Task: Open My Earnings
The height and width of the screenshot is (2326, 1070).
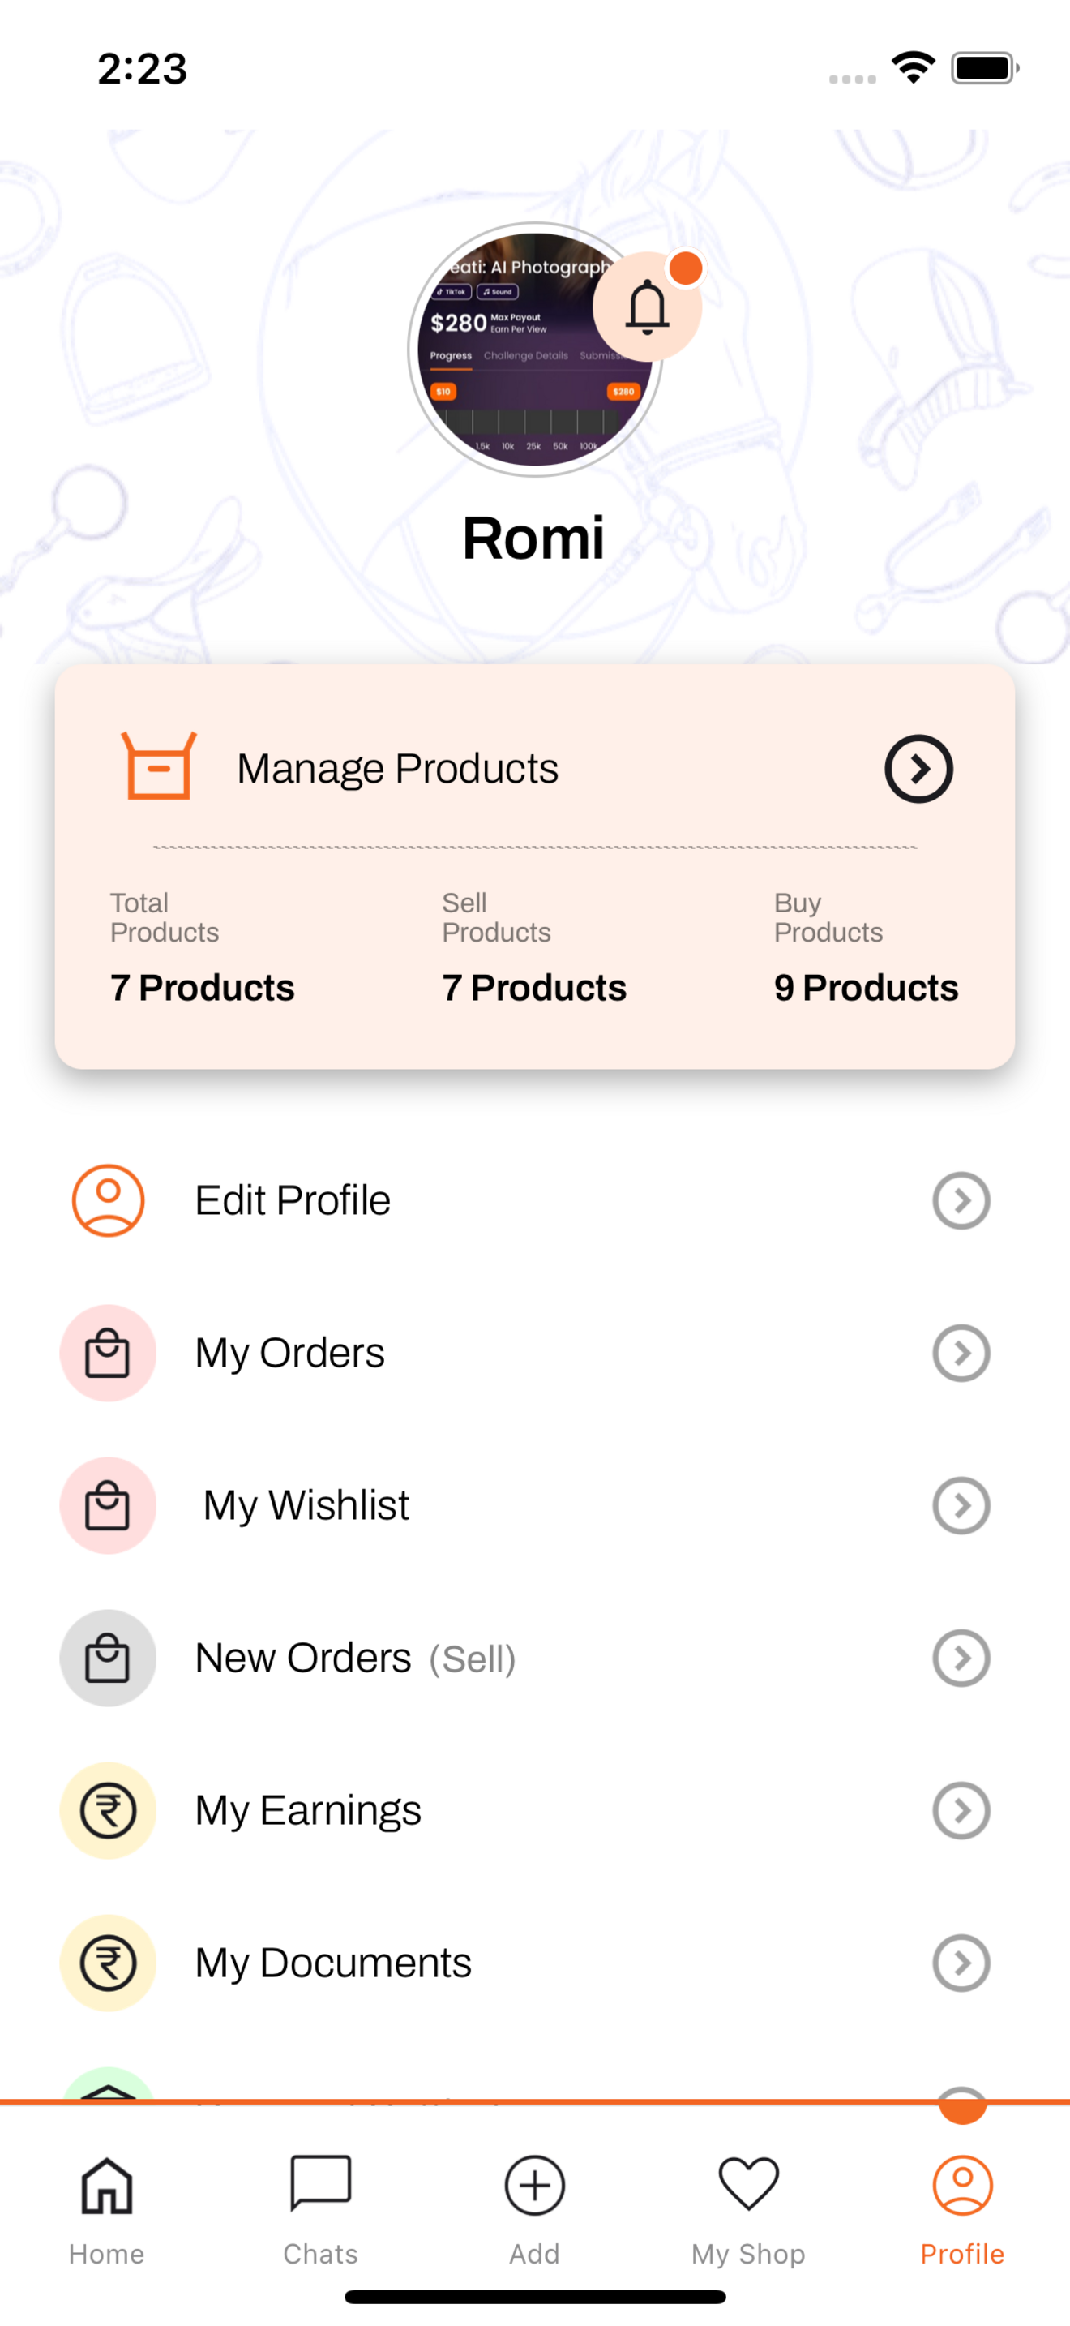Action: point(535,1810)
